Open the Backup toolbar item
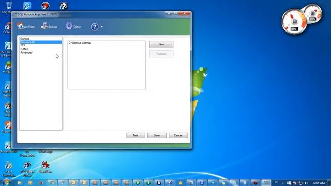Viewport: 331px width, 186px height. (x=49, y=26)
